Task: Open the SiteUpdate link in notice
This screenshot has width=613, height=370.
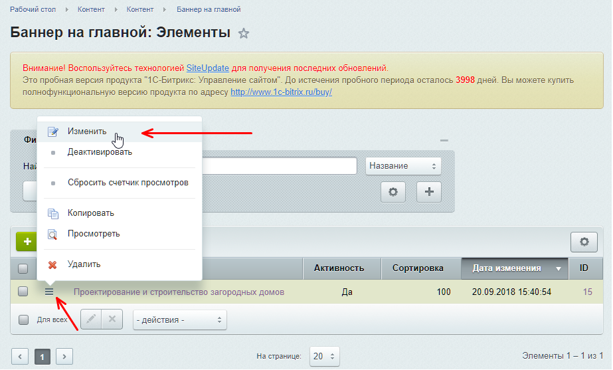Action: tap(208, 68)
